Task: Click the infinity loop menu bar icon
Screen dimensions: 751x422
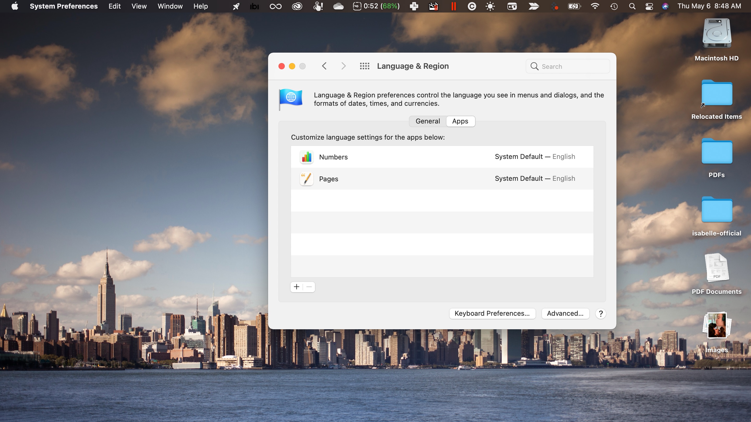Action: coord(276,6)
